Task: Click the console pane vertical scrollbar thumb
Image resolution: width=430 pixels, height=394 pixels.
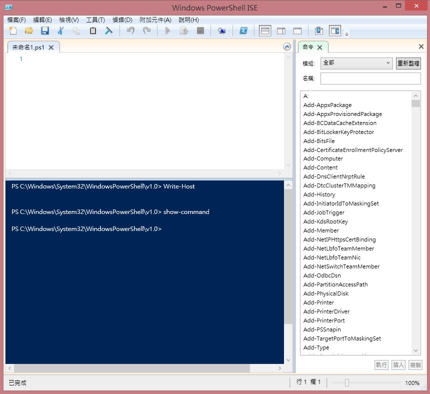Action: point(288,256)
